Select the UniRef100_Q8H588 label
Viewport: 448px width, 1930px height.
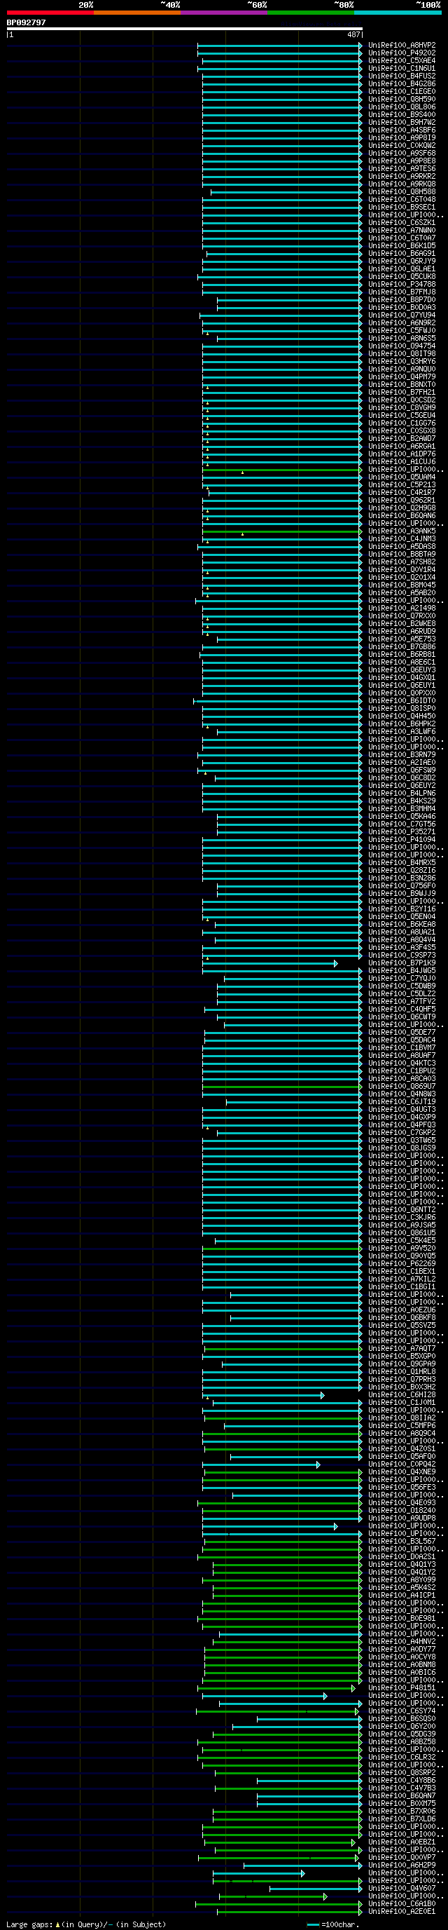pyautogui.click(x=402, y=192)
